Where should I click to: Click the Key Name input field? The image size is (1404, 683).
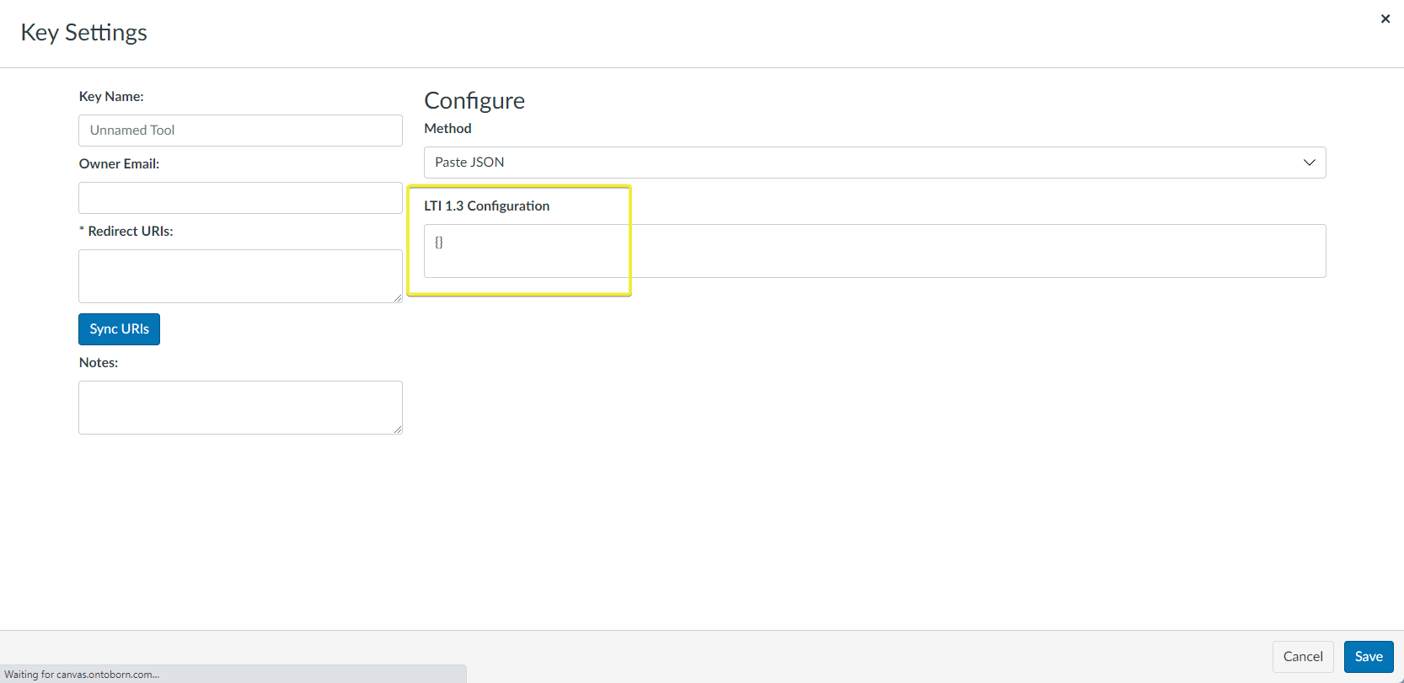pos(240,131)
